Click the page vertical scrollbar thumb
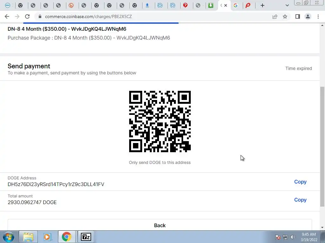 pos(322,146)
